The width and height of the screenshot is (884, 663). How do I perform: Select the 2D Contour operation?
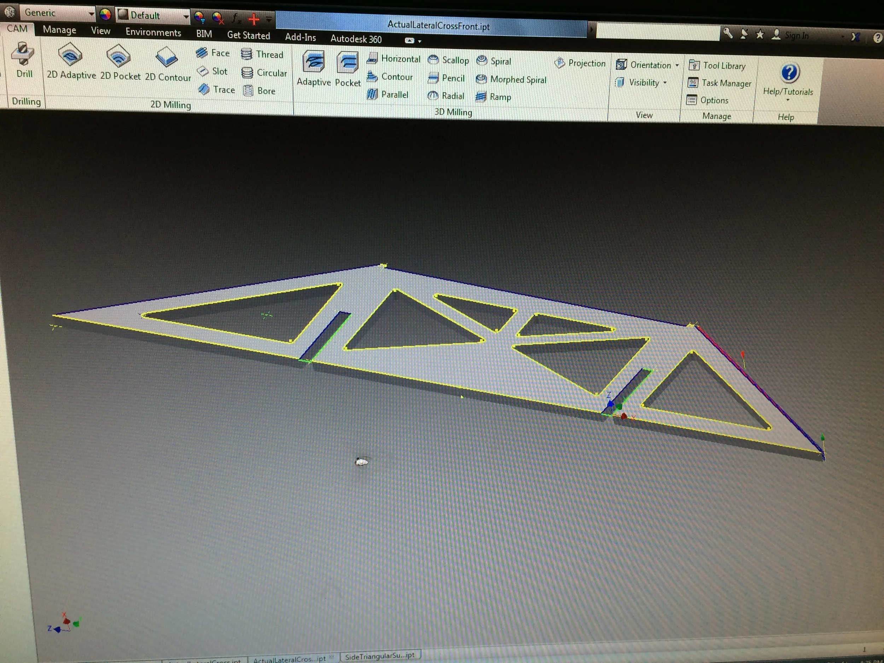166,58
